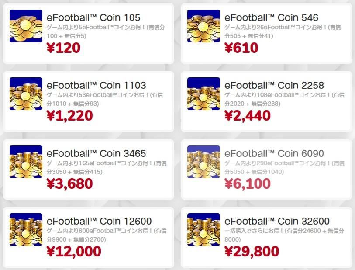Click the ¥610 price
Viewport: 355px width, 270px height.
(241, 47)
